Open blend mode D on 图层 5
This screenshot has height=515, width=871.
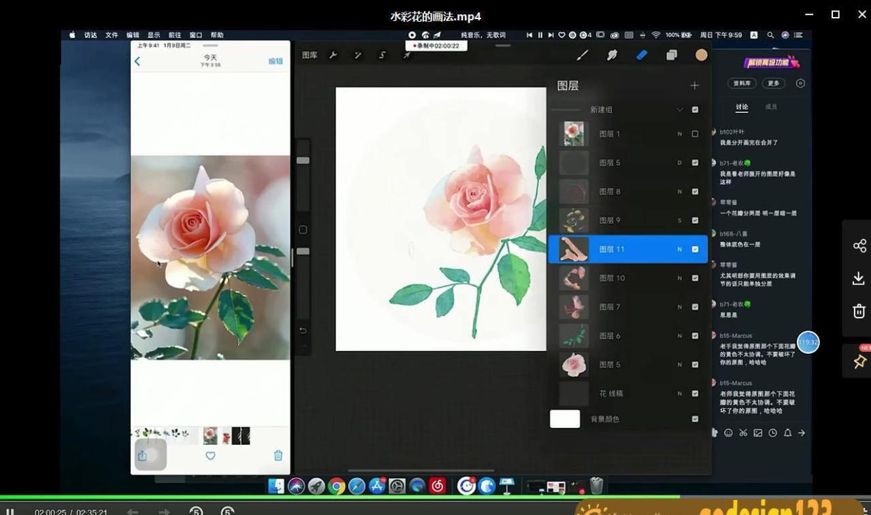[x=678, y=163]
